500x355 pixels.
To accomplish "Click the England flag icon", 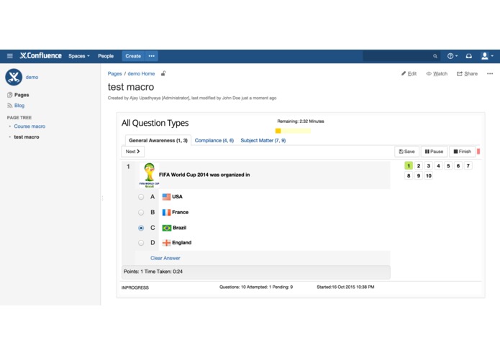I will click(166, 243).
